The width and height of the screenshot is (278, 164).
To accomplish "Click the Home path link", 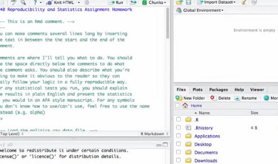I will coord(196,106).
